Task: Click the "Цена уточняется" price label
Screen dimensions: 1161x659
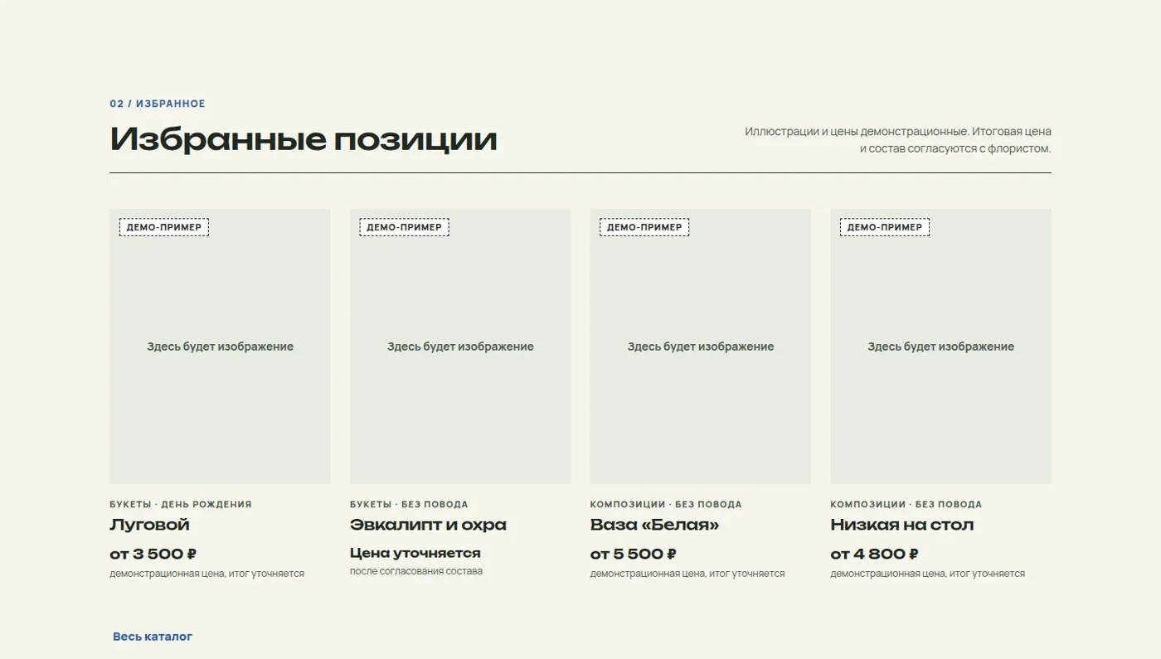Action: pos(415,553)
